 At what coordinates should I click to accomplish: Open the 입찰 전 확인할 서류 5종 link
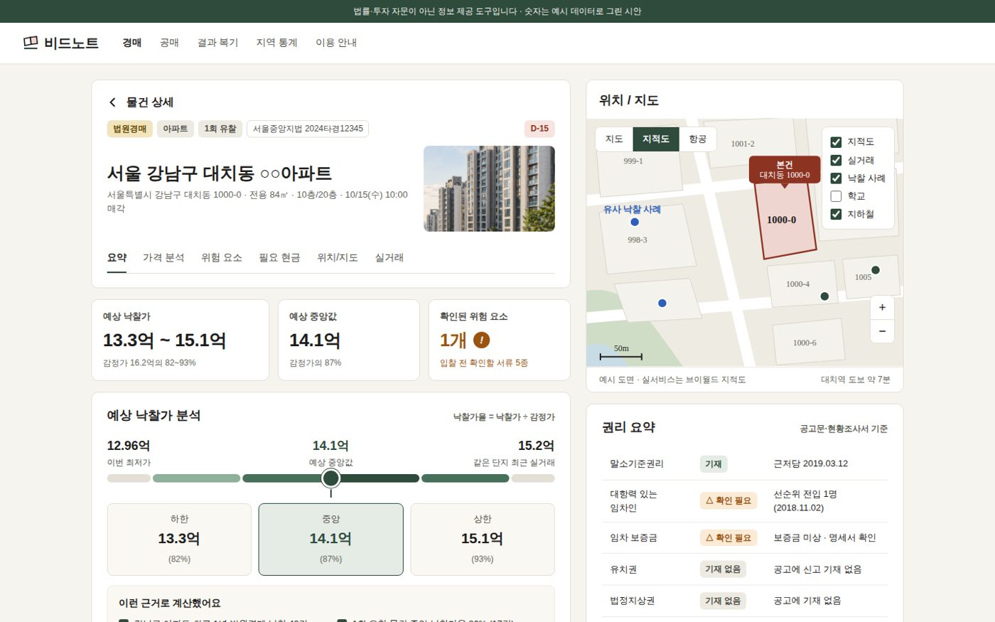click(x=483, y=363)
